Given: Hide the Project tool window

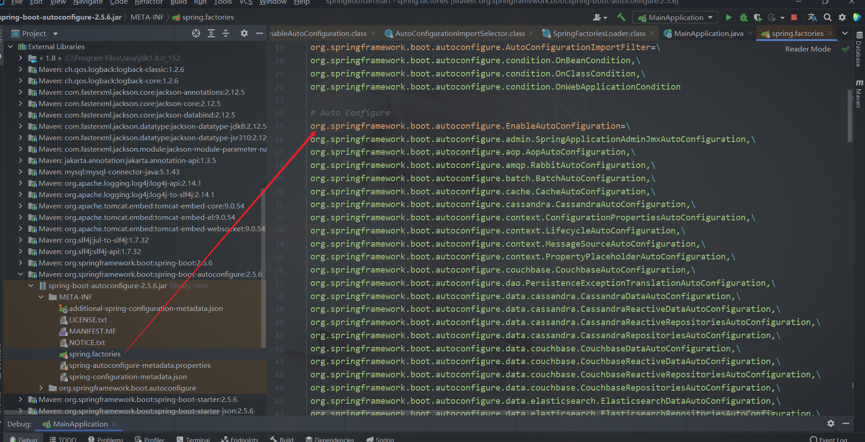Looking at the screenshot, I should tap(259, 33).
